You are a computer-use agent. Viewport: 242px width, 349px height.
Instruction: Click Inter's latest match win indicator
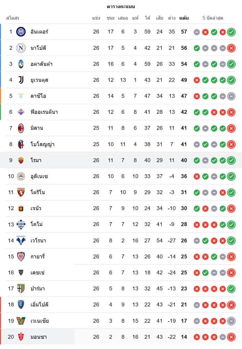point(231,32)
